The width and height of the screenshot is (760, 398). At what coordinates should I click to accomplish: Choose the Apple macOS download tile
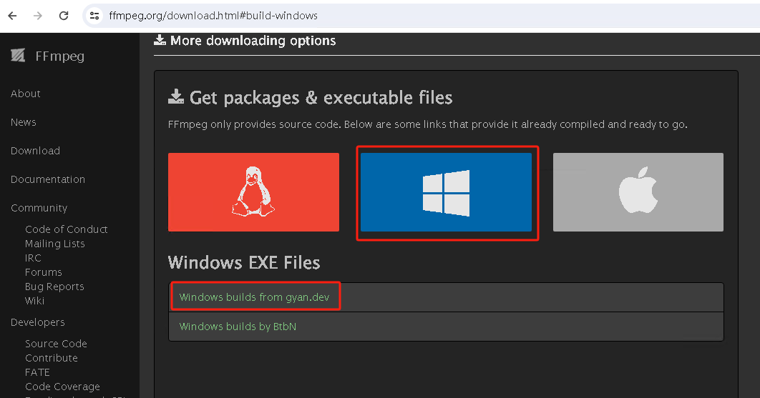(x=638, y=191)
